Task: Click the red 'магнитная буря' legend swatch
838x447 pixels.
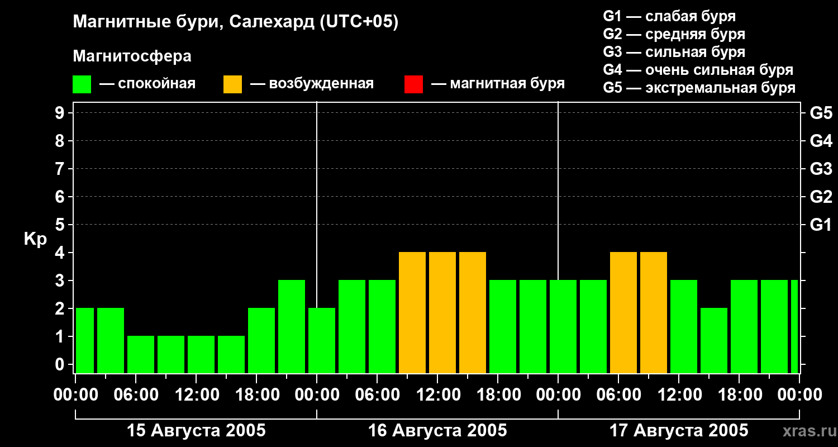Action: tap(413, 84)
